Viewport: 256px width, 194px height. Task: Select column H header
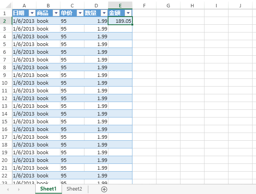(x=192, y=5)
